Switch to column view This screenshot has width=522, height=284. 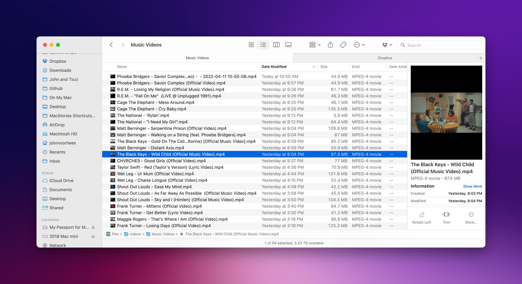tap(276, 45)
